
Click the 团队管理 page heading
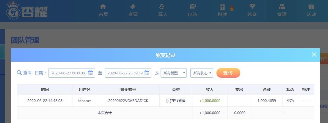click(25, 40)
